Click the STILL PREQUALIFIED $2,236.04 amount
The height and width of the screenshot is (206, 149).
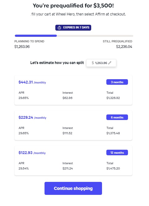coord(124,47)
